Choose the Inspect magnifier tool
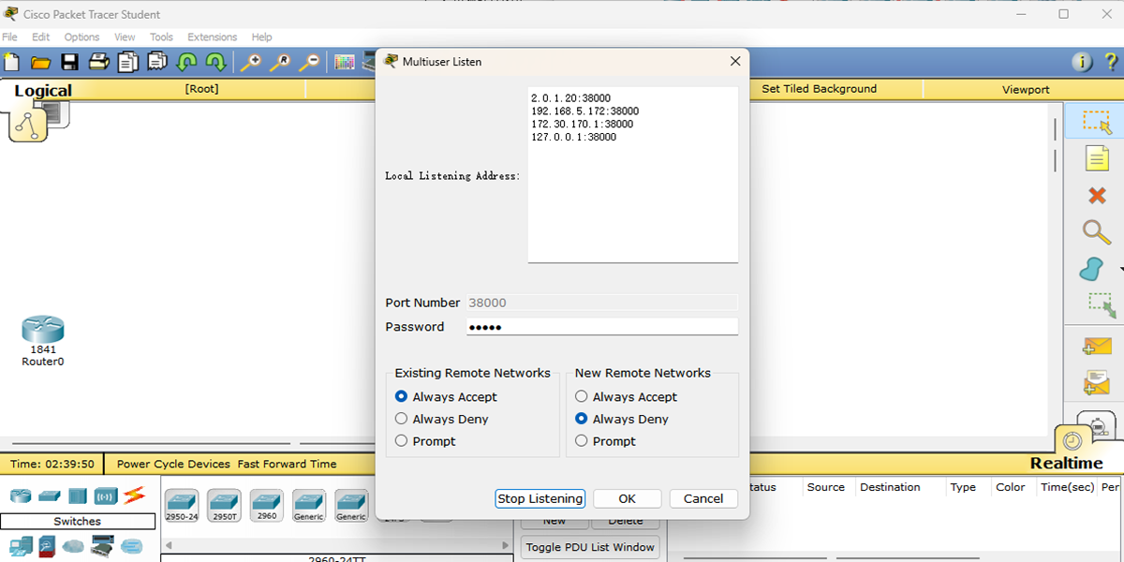This screenshot has height=562, width=1124. tap(1096, 231)
